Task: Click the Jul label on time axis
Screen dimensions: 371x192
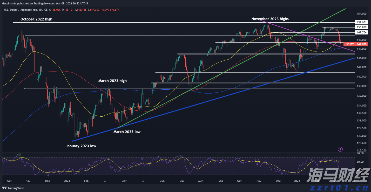Action: 182,181
